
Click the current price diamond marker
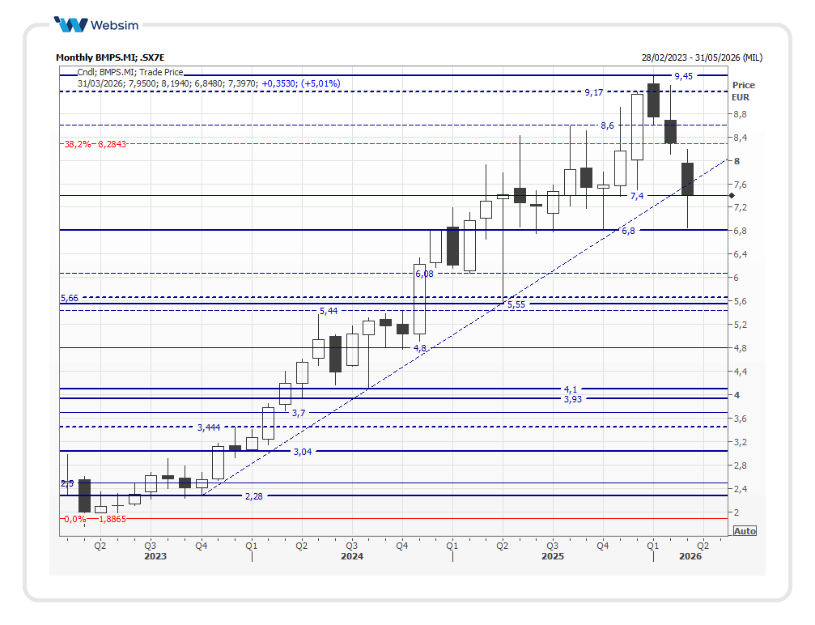pyautogui.click(x=732, y=195)
